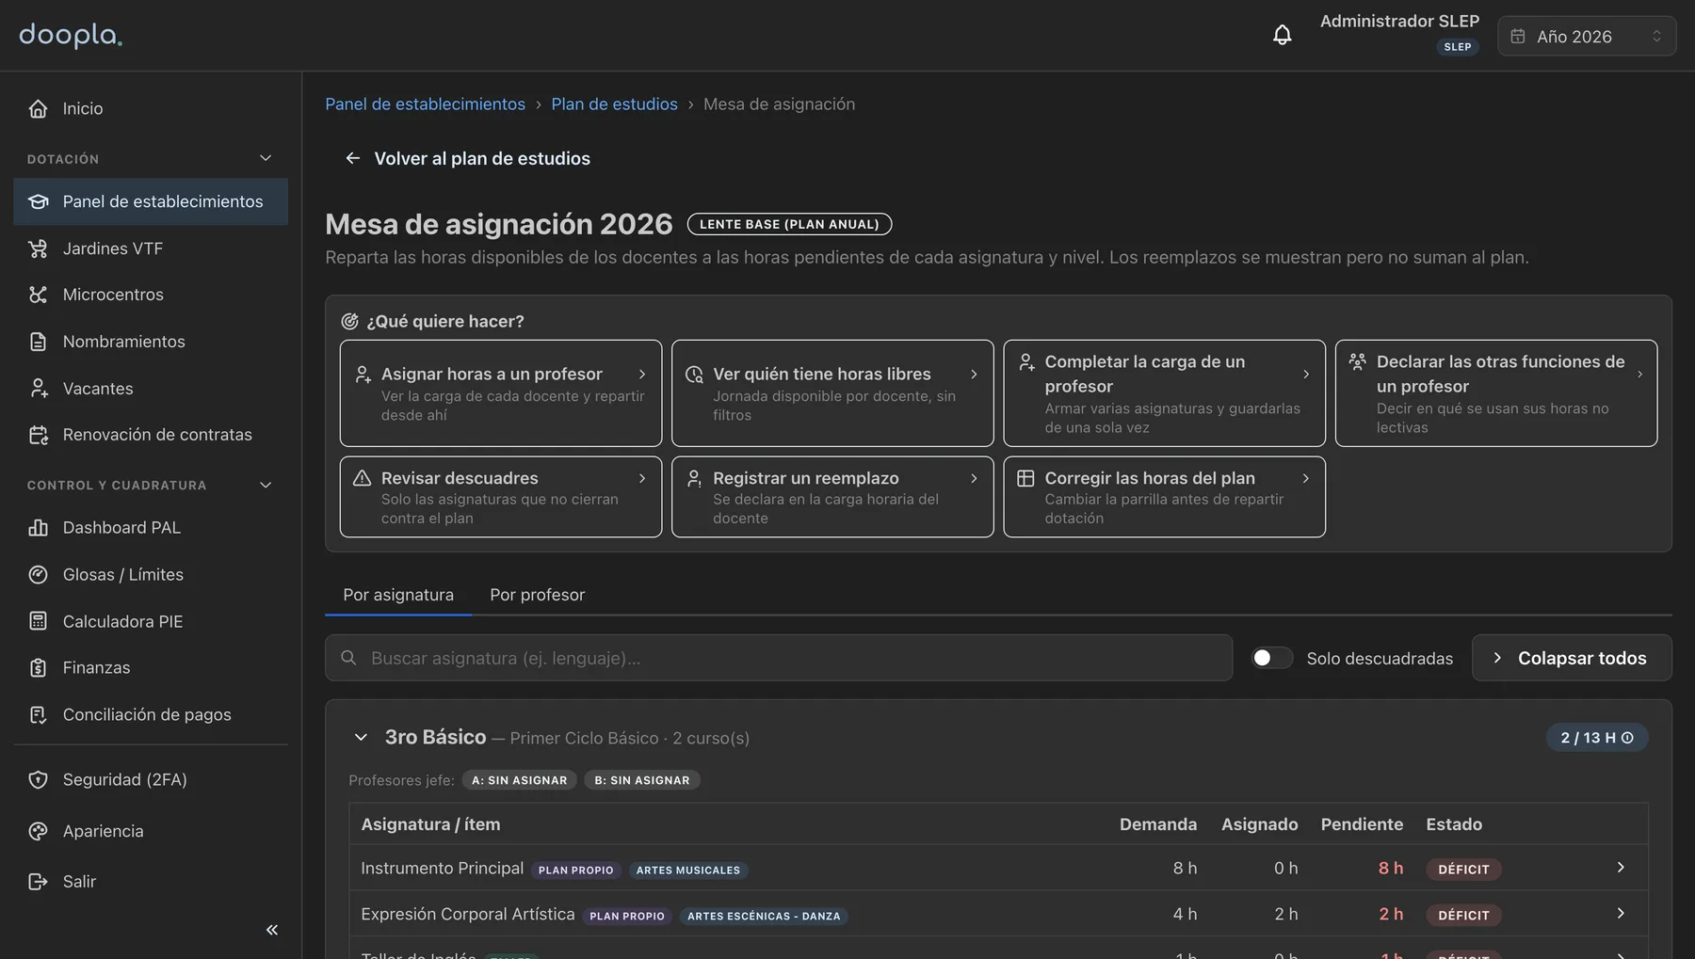Click the Glosas / Límites gauge icon
The width and height of the screenshot is (1695, 959).
(x=38, y=575)
